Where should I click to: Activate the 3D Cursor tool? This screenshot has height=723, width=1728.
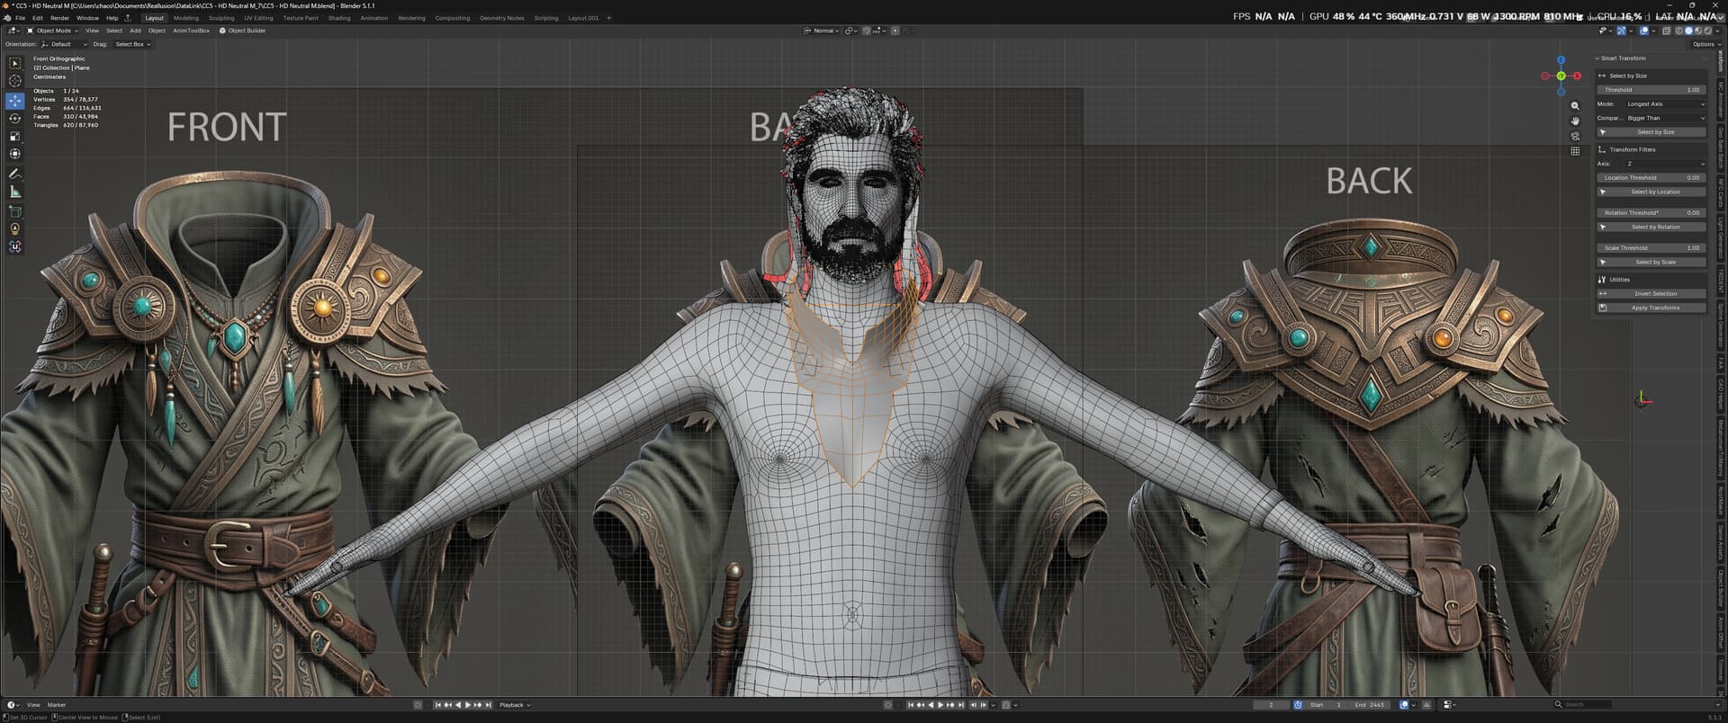(14, 81)
